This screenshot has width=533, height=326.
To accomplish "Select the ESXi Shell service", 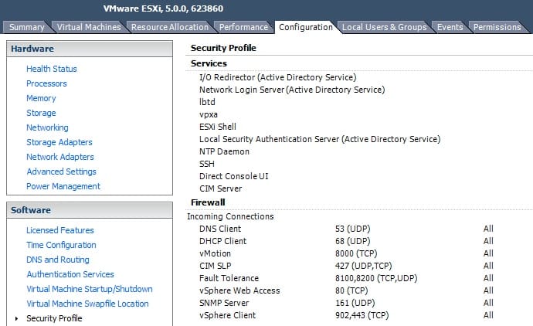I will (x=218, y=127).
